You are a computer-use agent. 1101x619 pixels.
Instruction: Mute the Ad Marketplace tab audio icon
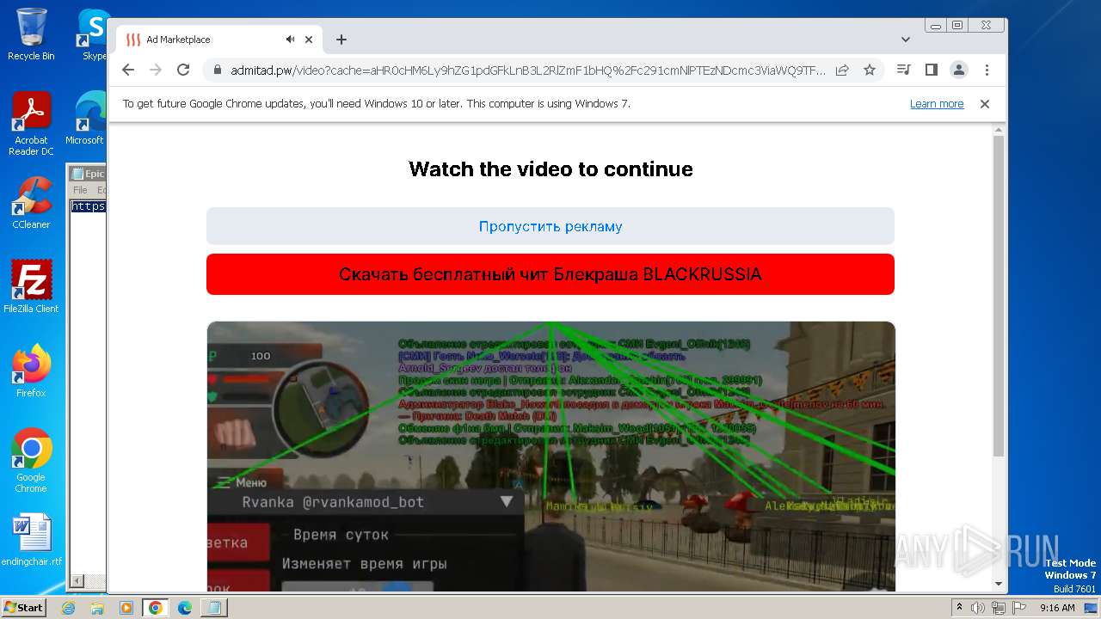291,40
